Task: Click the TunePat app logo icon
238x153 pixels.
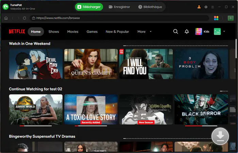Action: [6, 7]
